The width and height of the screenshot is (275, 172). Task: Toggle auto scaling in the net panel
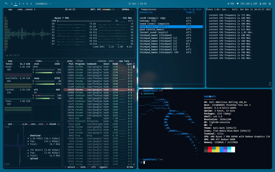(33, 124)
